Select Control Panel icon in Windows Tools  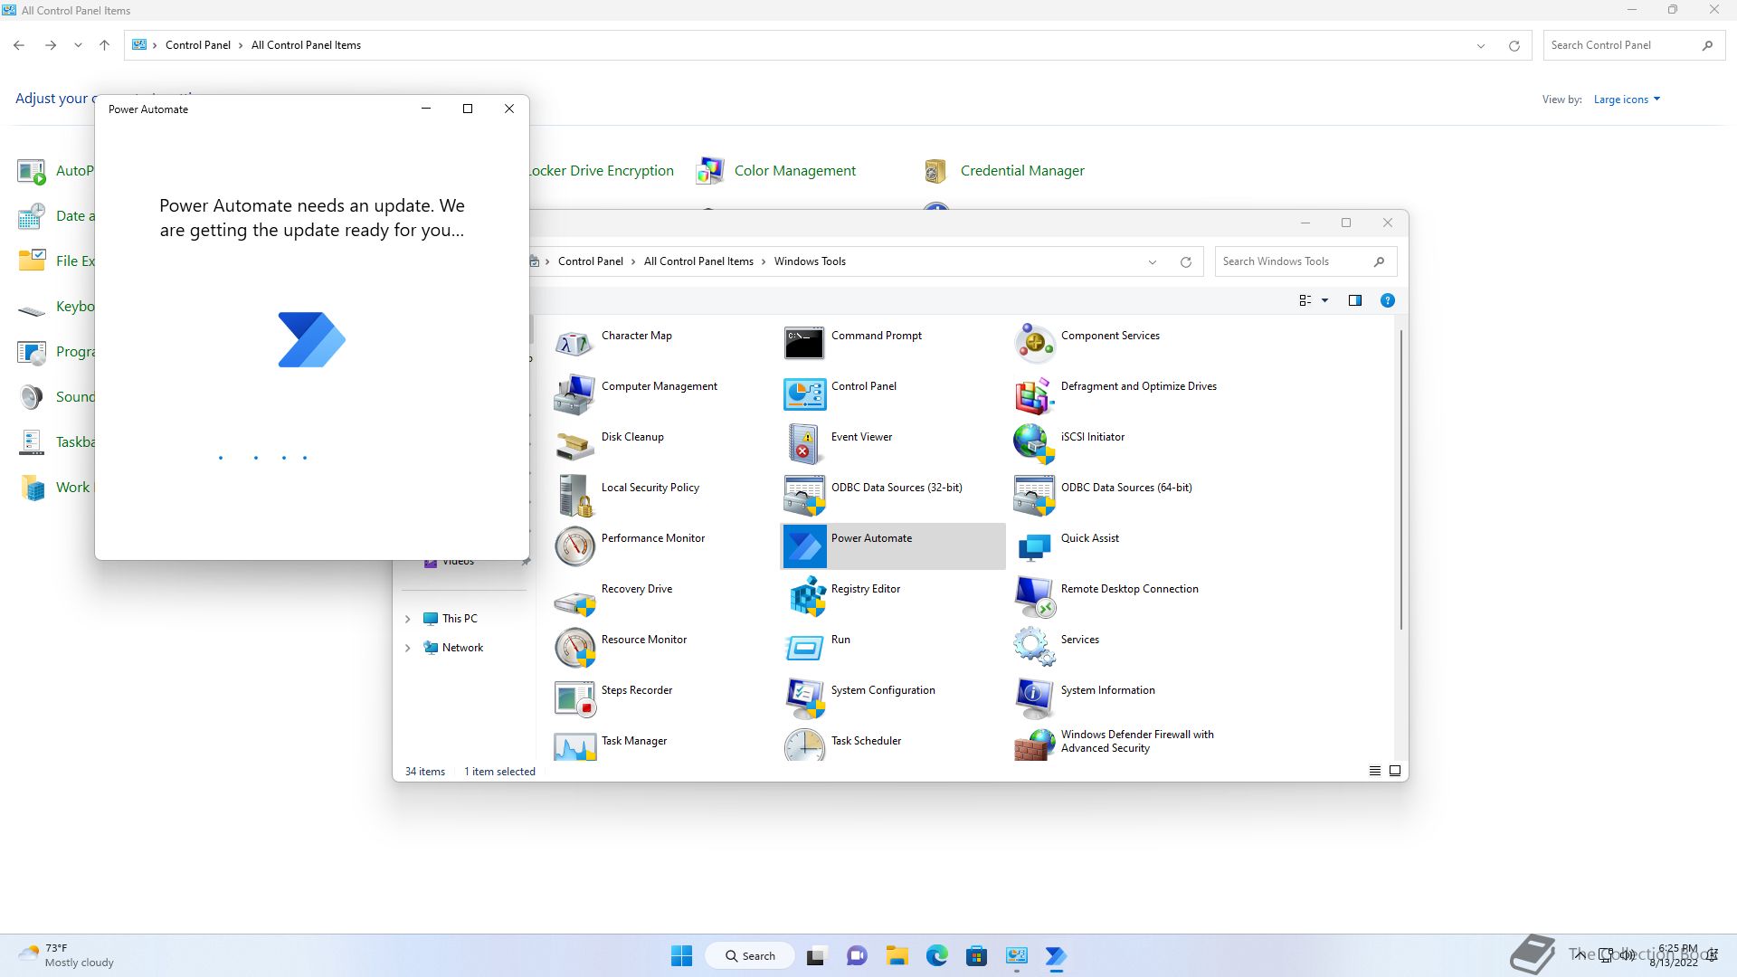pyautogui.click(x=804, y=394)
